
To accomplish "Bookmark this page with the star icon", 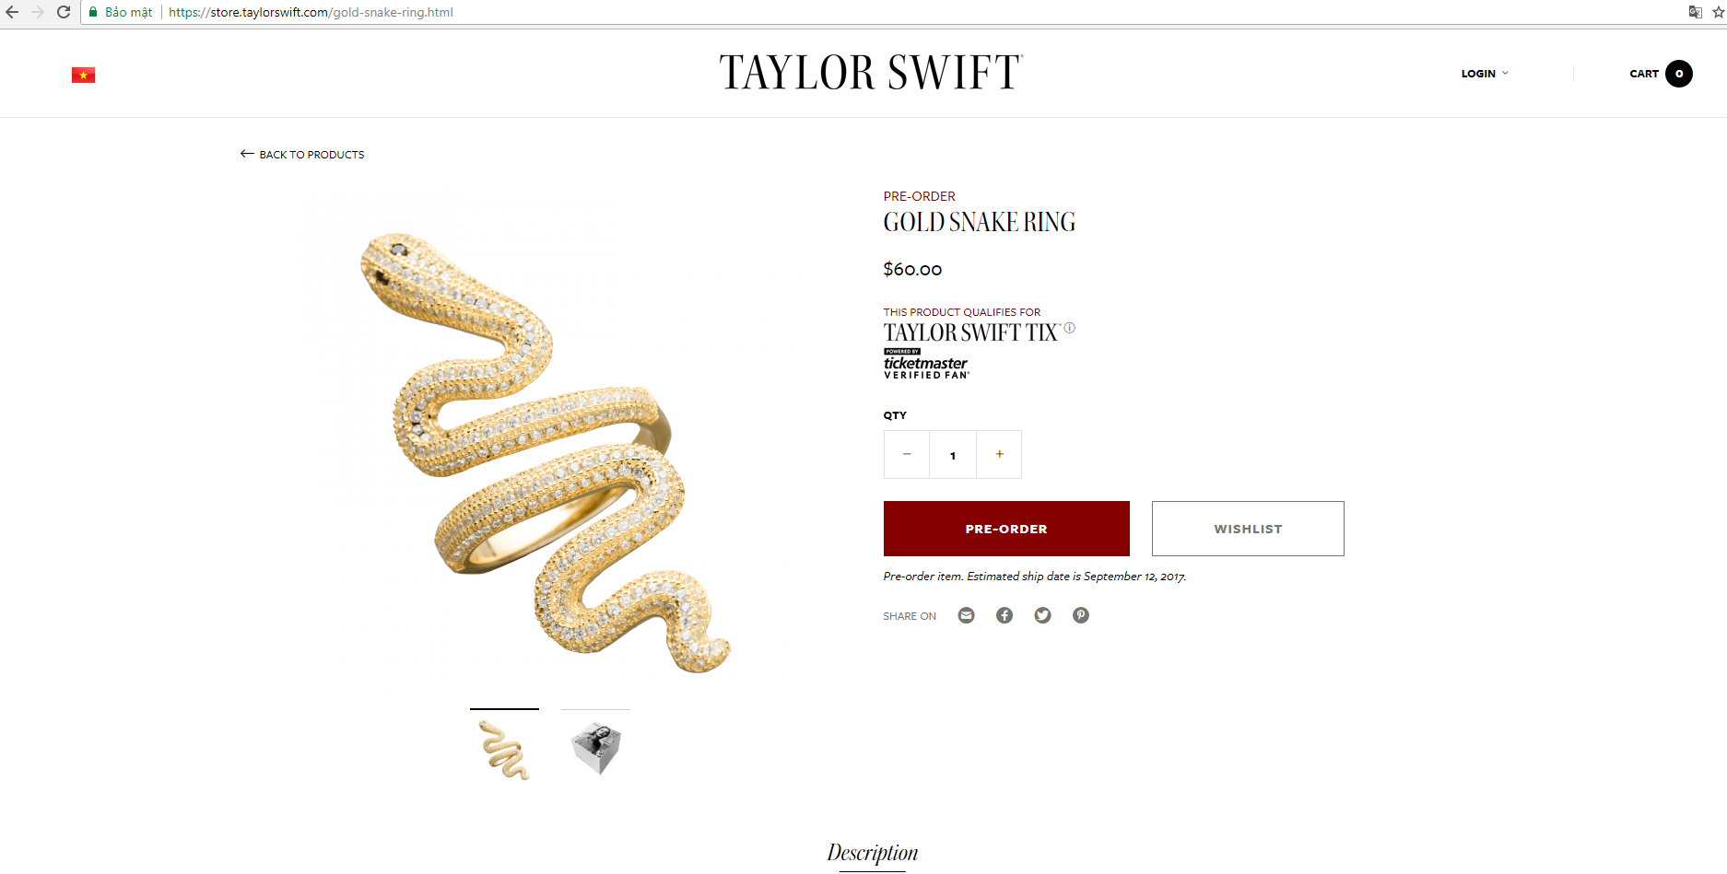I will pos(1719,12).
